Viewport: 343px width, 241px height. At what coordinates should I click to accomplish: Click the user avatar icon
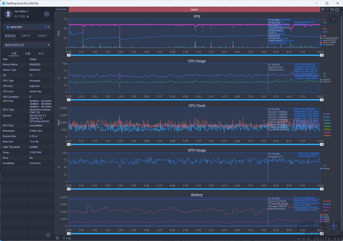pos(8,14)
